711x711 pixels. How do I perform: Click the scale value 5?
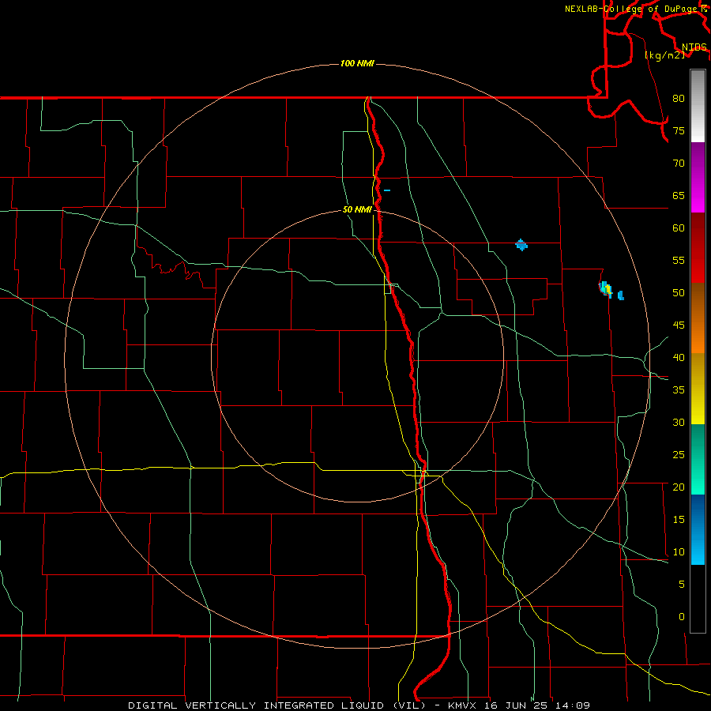click(682, 585)
